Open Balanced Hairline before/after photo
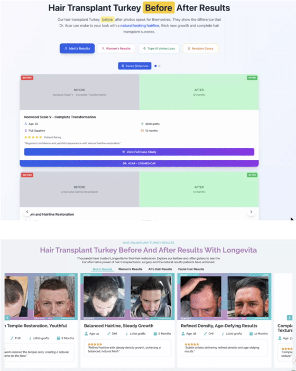Image resolution: width=296 pixels, height=371 pixels. [x=127, y=296]
